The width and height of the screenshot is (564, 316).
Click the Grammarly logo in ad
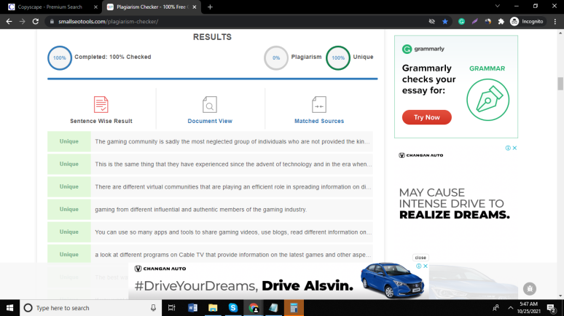tap(423, 49)
